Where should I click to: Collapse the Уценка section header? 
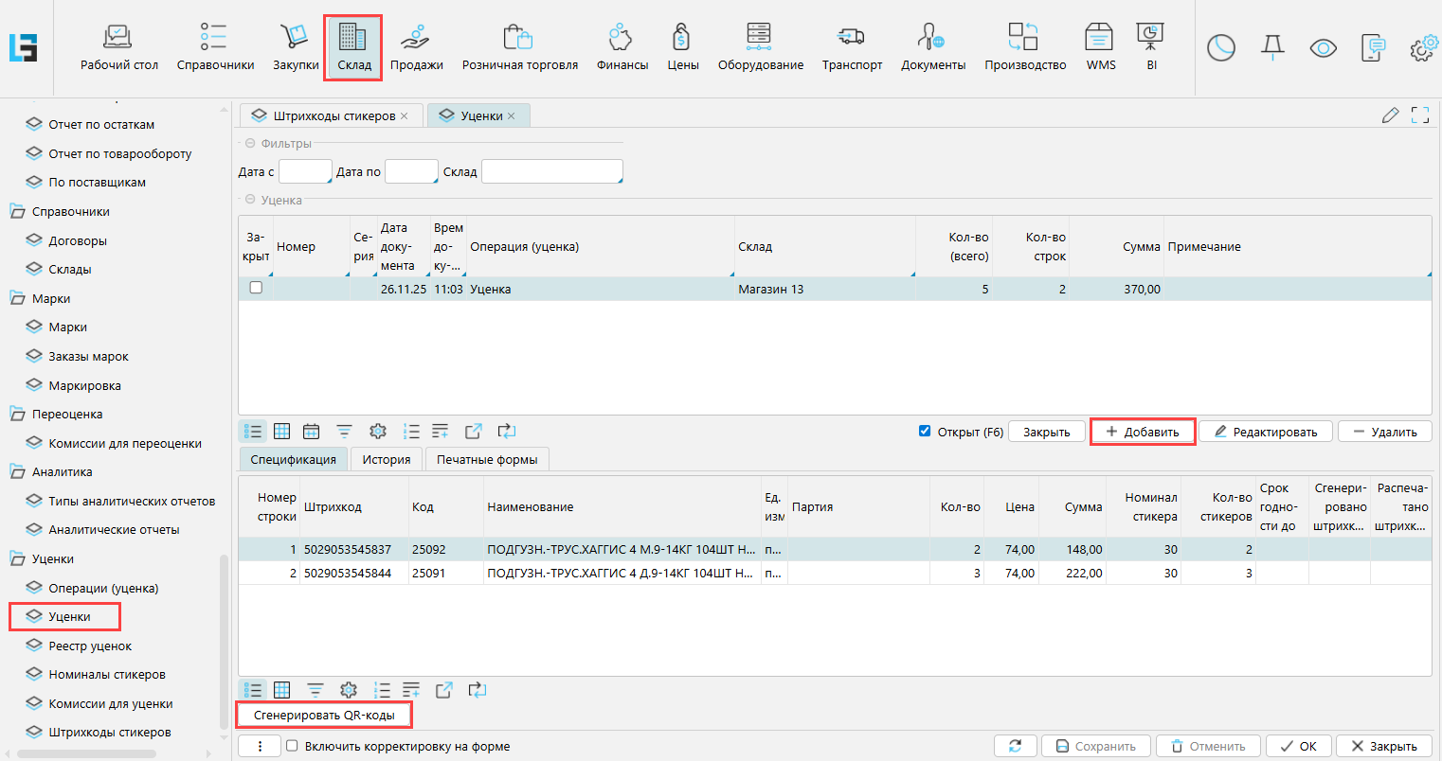coord(251,201)
